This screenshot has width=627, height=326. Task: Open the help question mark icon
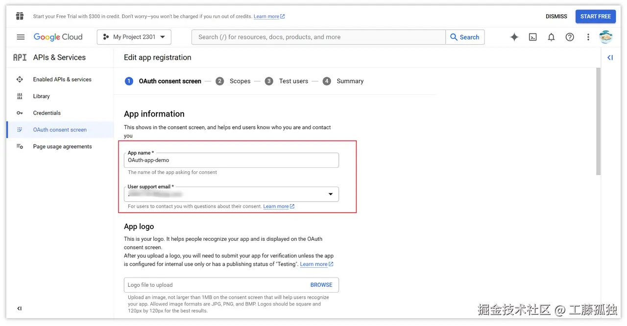(x=570, y=37)
